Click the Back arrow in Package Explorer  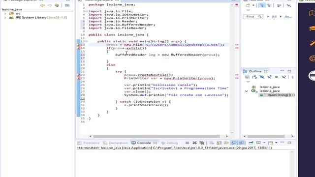click(x=42, y=5)
